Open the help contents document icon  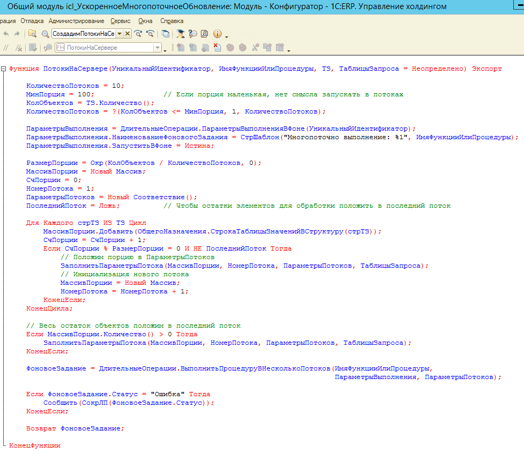[205, 34]
